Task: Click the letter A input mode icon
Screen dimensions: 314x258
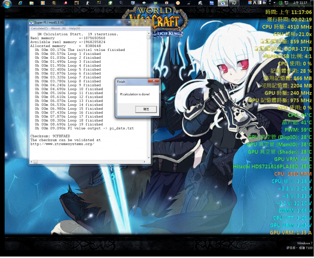Action: point(255,2)
